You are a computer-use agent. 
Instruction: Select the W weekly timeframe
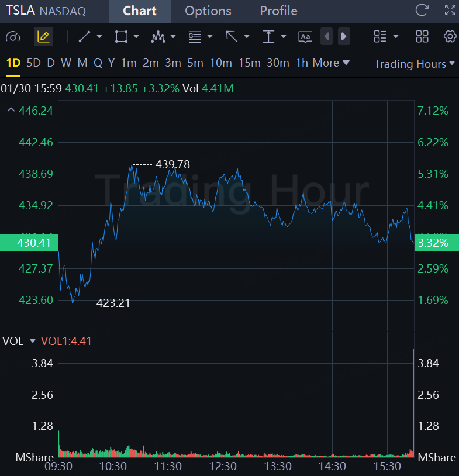[x=66, y=63]
